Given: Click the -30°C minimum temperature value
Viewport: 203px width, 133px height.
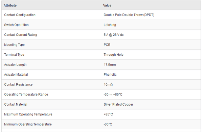Looking at the screenshot, I should tap(108, 124).
